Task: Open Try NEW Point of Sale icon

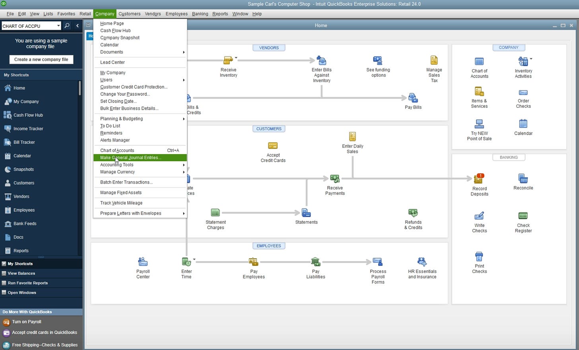Action: pos(479,124)
